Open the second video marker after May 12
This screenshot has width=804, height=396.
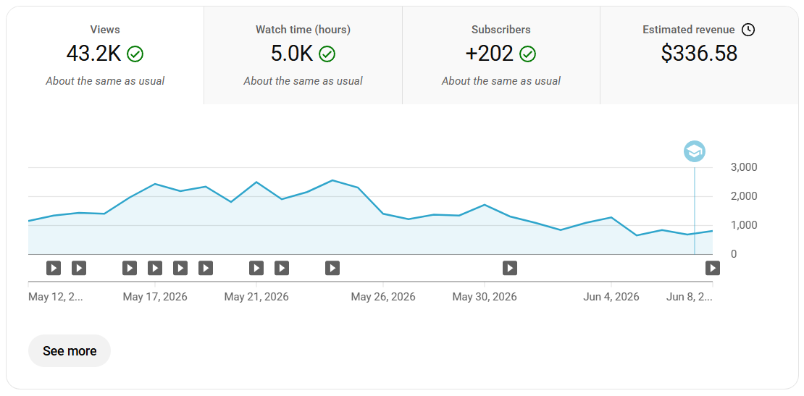(78, 268)
